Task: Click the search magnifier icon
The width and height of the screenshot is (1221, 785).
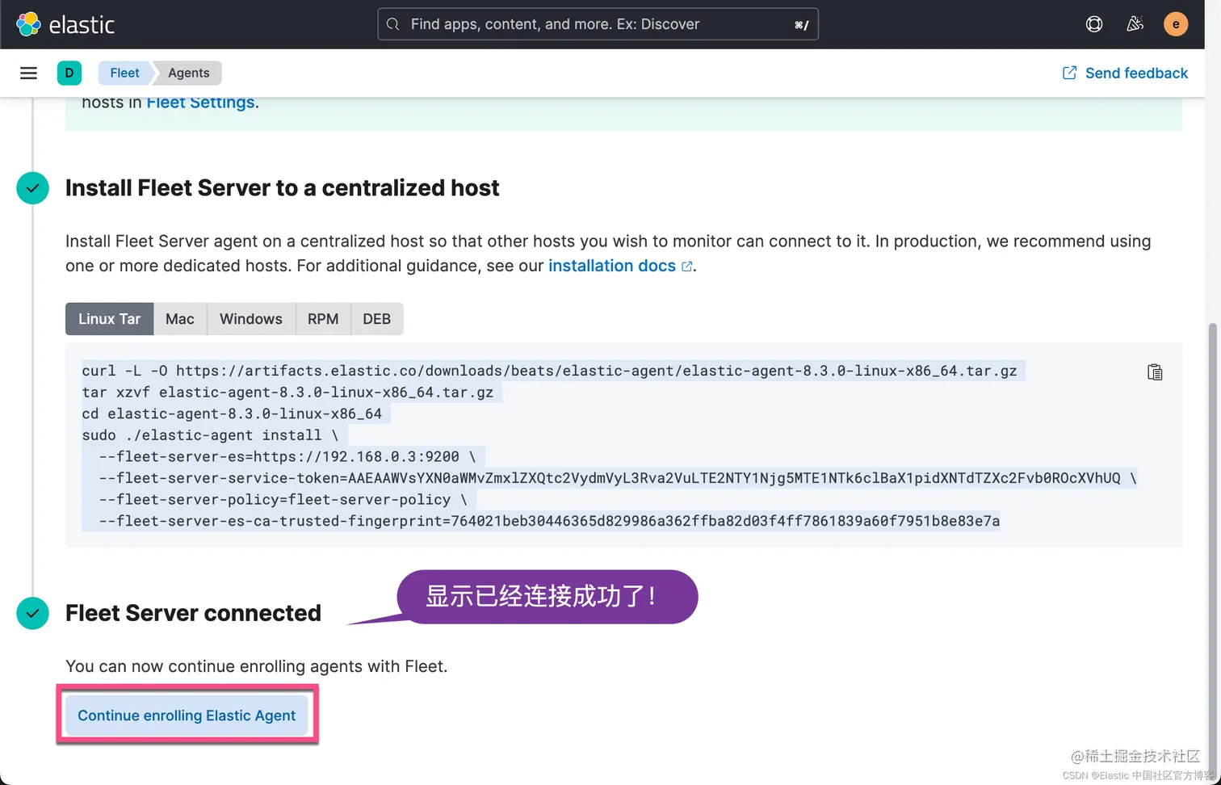Action: pyautogui.click(x=393, y=24)
